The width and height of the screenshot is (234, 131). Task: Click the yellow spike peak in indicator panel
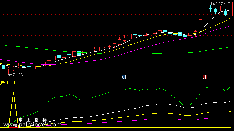tap(13, 93)
